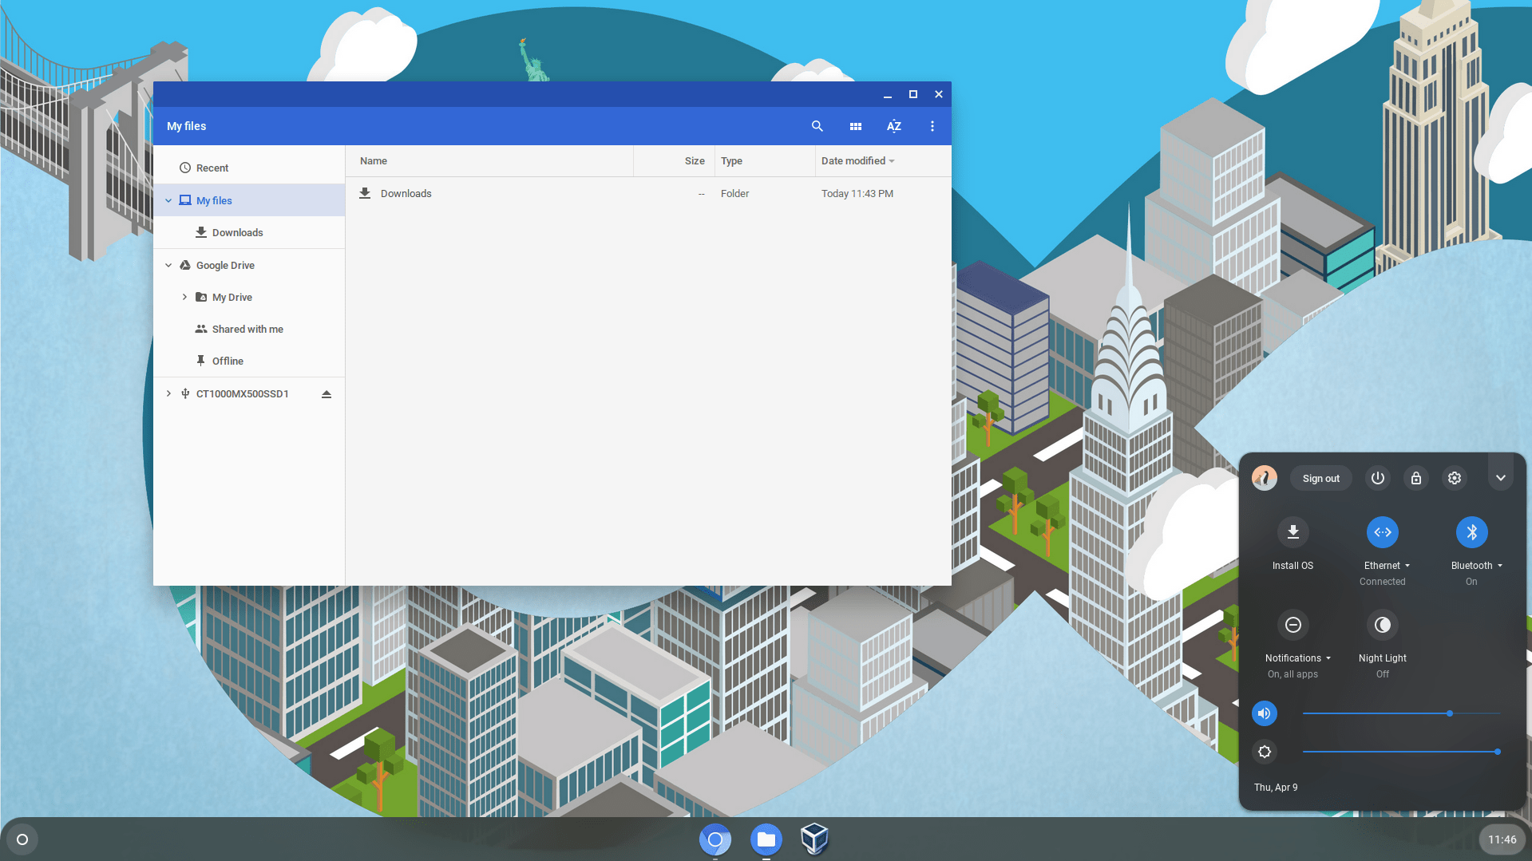The width and height of the screenshot is (1532, 861).
Task: Open the Files three-dot more menu
Action: click(x=932, y=126)
